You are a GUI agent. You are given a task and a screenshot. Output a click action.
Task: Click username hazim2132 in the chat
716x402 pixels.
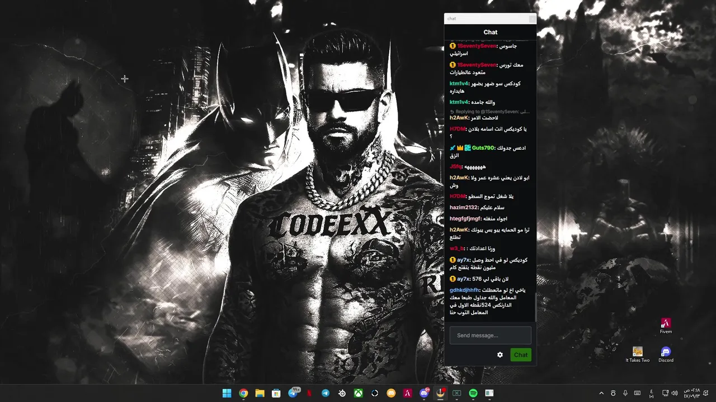(464, 208)
